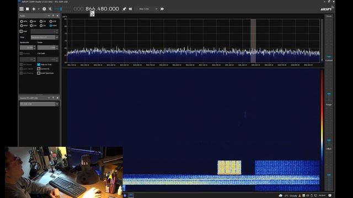Open the notification center in taskbar

(x=330, y=196)
